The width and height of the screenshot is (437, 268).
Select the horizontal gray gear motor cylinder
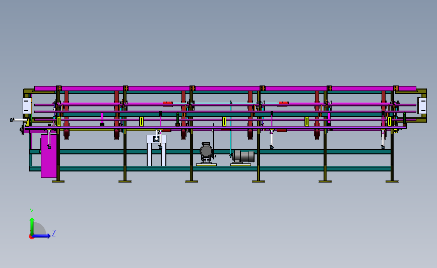244,156
